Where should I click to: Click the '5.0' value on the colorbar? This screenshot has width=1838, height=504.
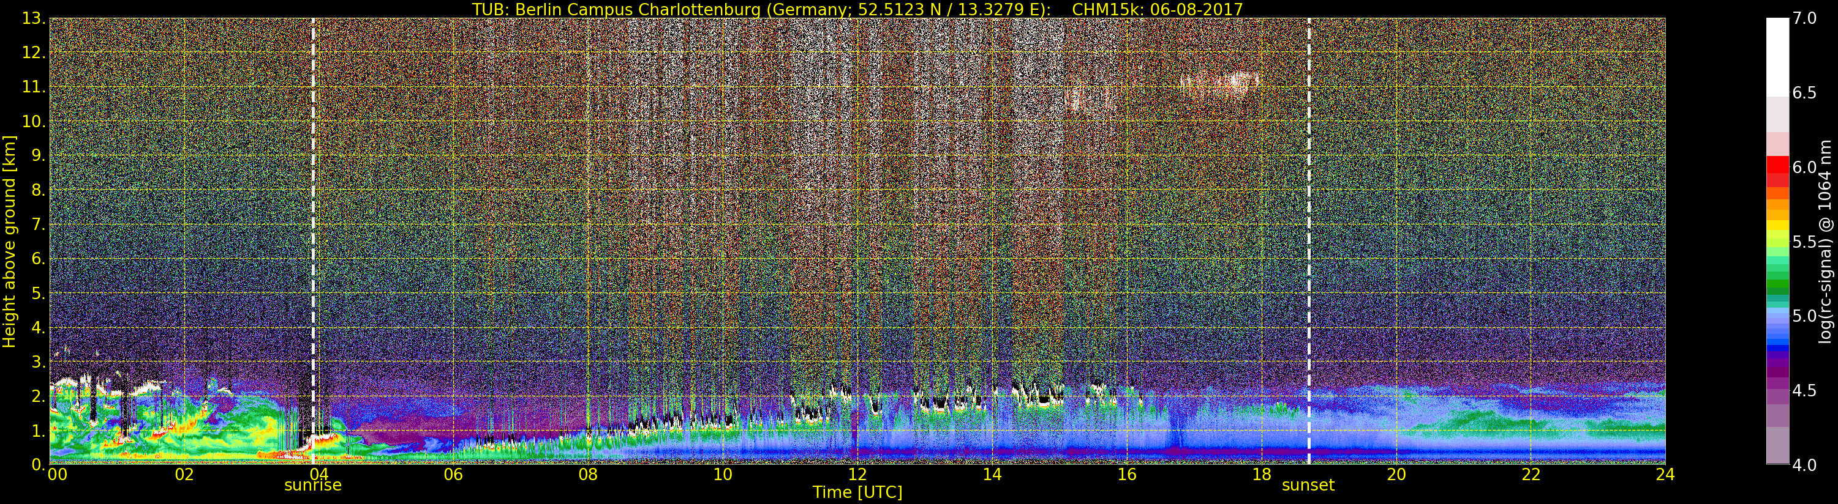(1804, 316)
